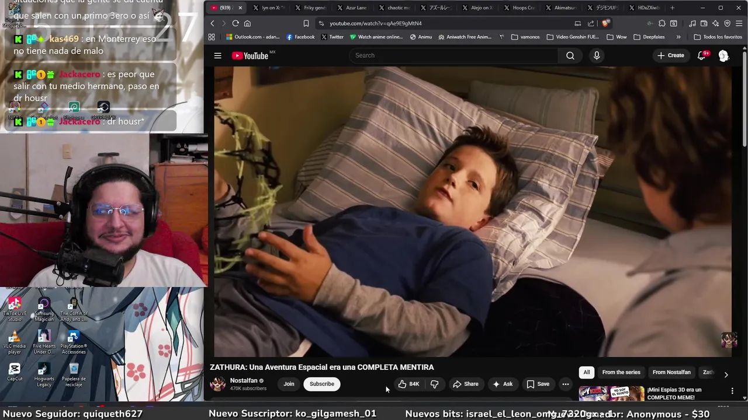Open Hogwarts Legacy desktop shortcut
This screenshot has width=748, height=420.
[x=44, y=374]
